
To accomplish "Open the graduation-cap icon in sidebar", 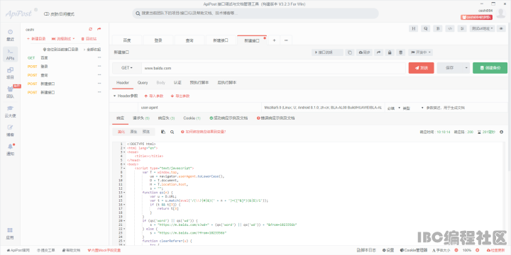I will [x=10, y=108].
